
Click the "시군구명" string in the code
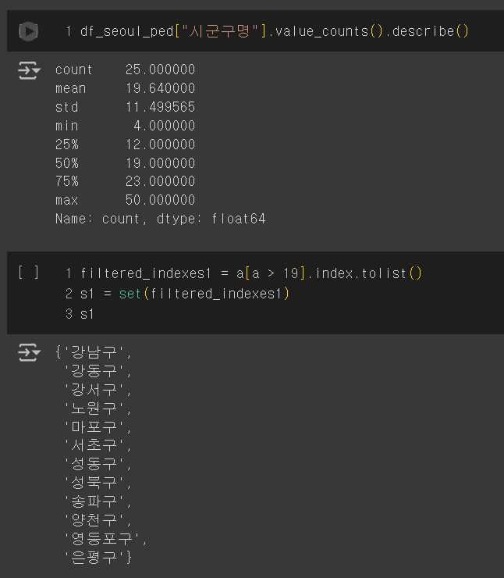point(220,31)
